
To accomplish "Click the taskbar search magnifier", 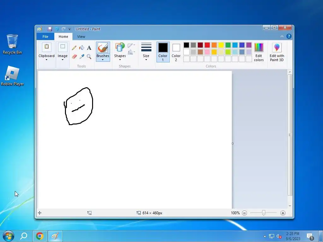I will [24, 236].
